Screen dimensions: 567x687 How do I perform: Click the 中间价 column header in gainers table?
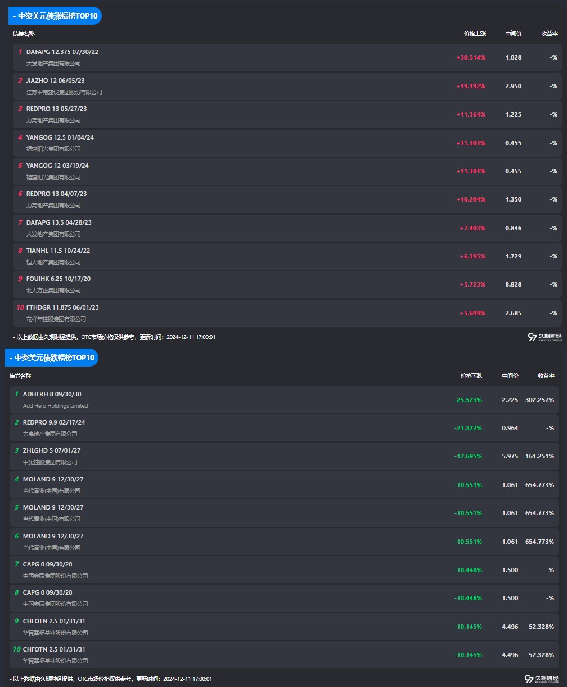point(514,34)
